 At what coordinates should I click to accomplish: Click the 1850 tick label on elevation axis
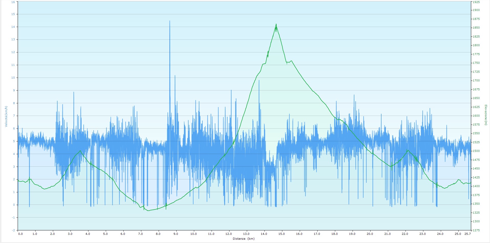pyautogui.click(x=476, y=28)
